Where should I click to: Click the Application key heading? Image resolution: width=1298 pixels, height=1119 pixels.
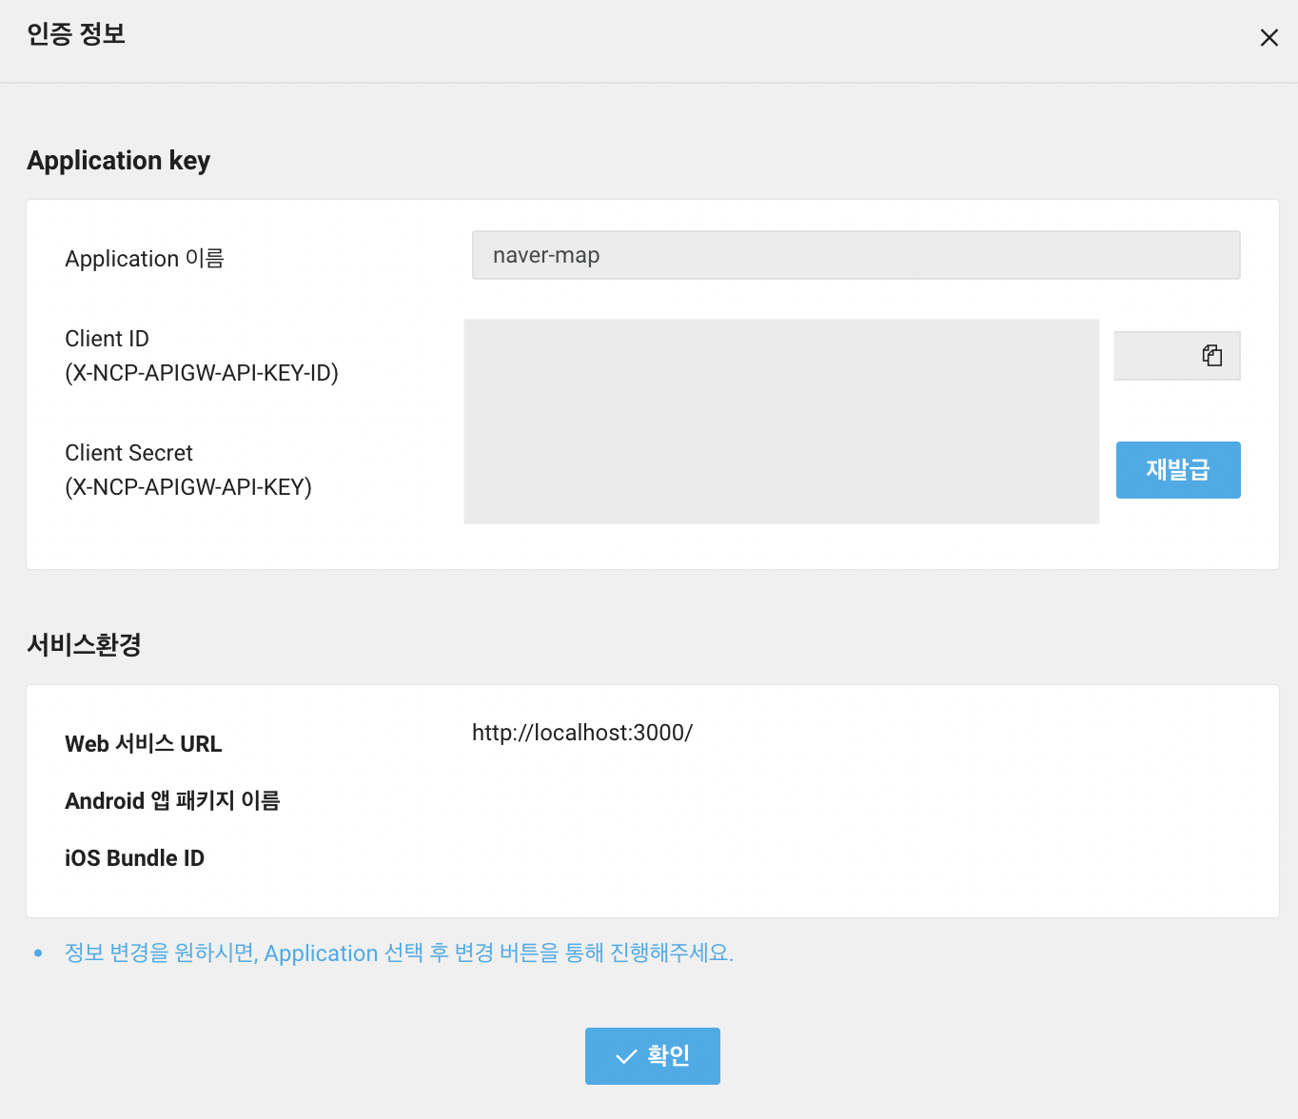click(x=119, y=161)
